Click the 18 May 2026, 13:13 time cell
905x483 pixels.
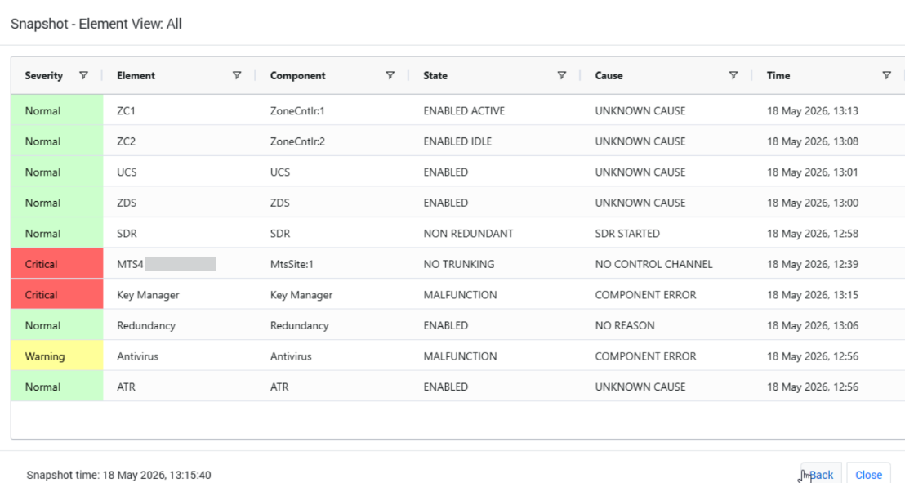coord(829,111)
